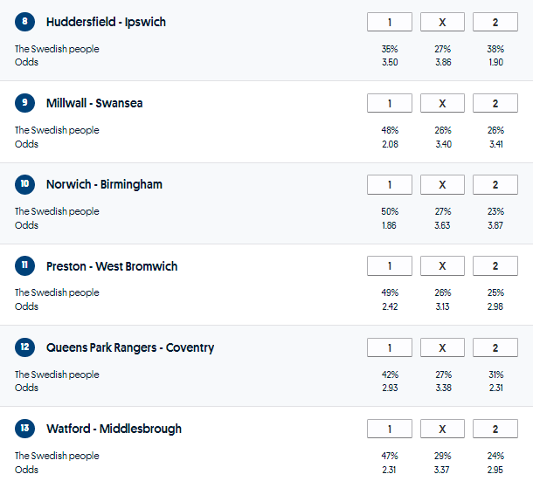The height and width of the screenshot is (488, 533).
Task: Mark X for Preston - West Bromwich
Action: coord(442,265)
